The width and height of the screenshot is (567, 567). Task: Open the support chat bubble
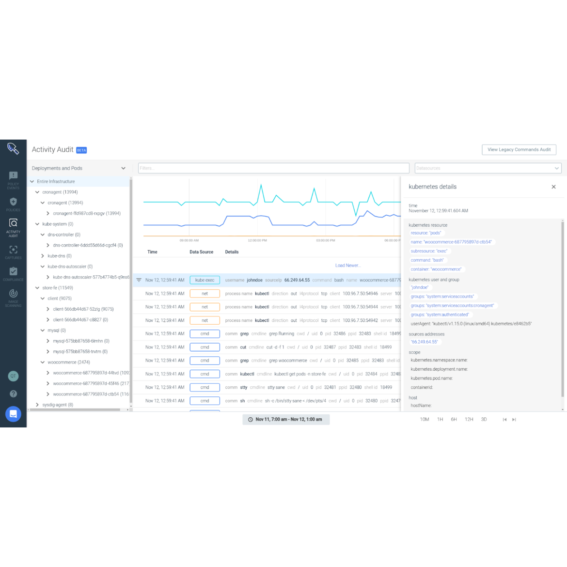(x=13, y=414)
